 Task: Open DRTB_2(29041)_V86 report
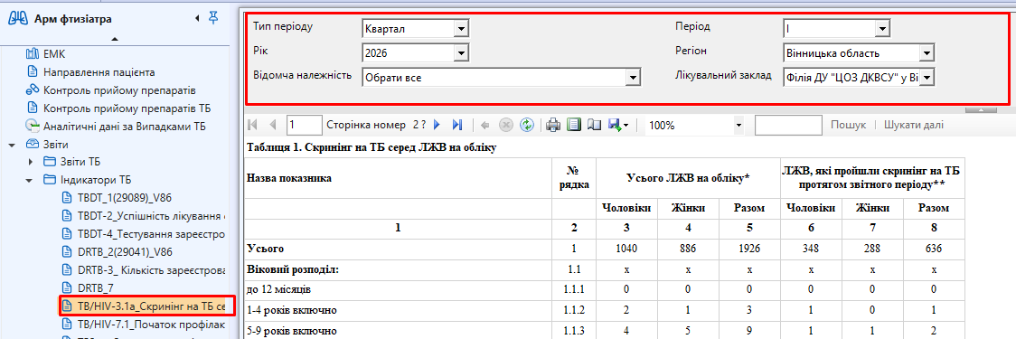[125, 250]
